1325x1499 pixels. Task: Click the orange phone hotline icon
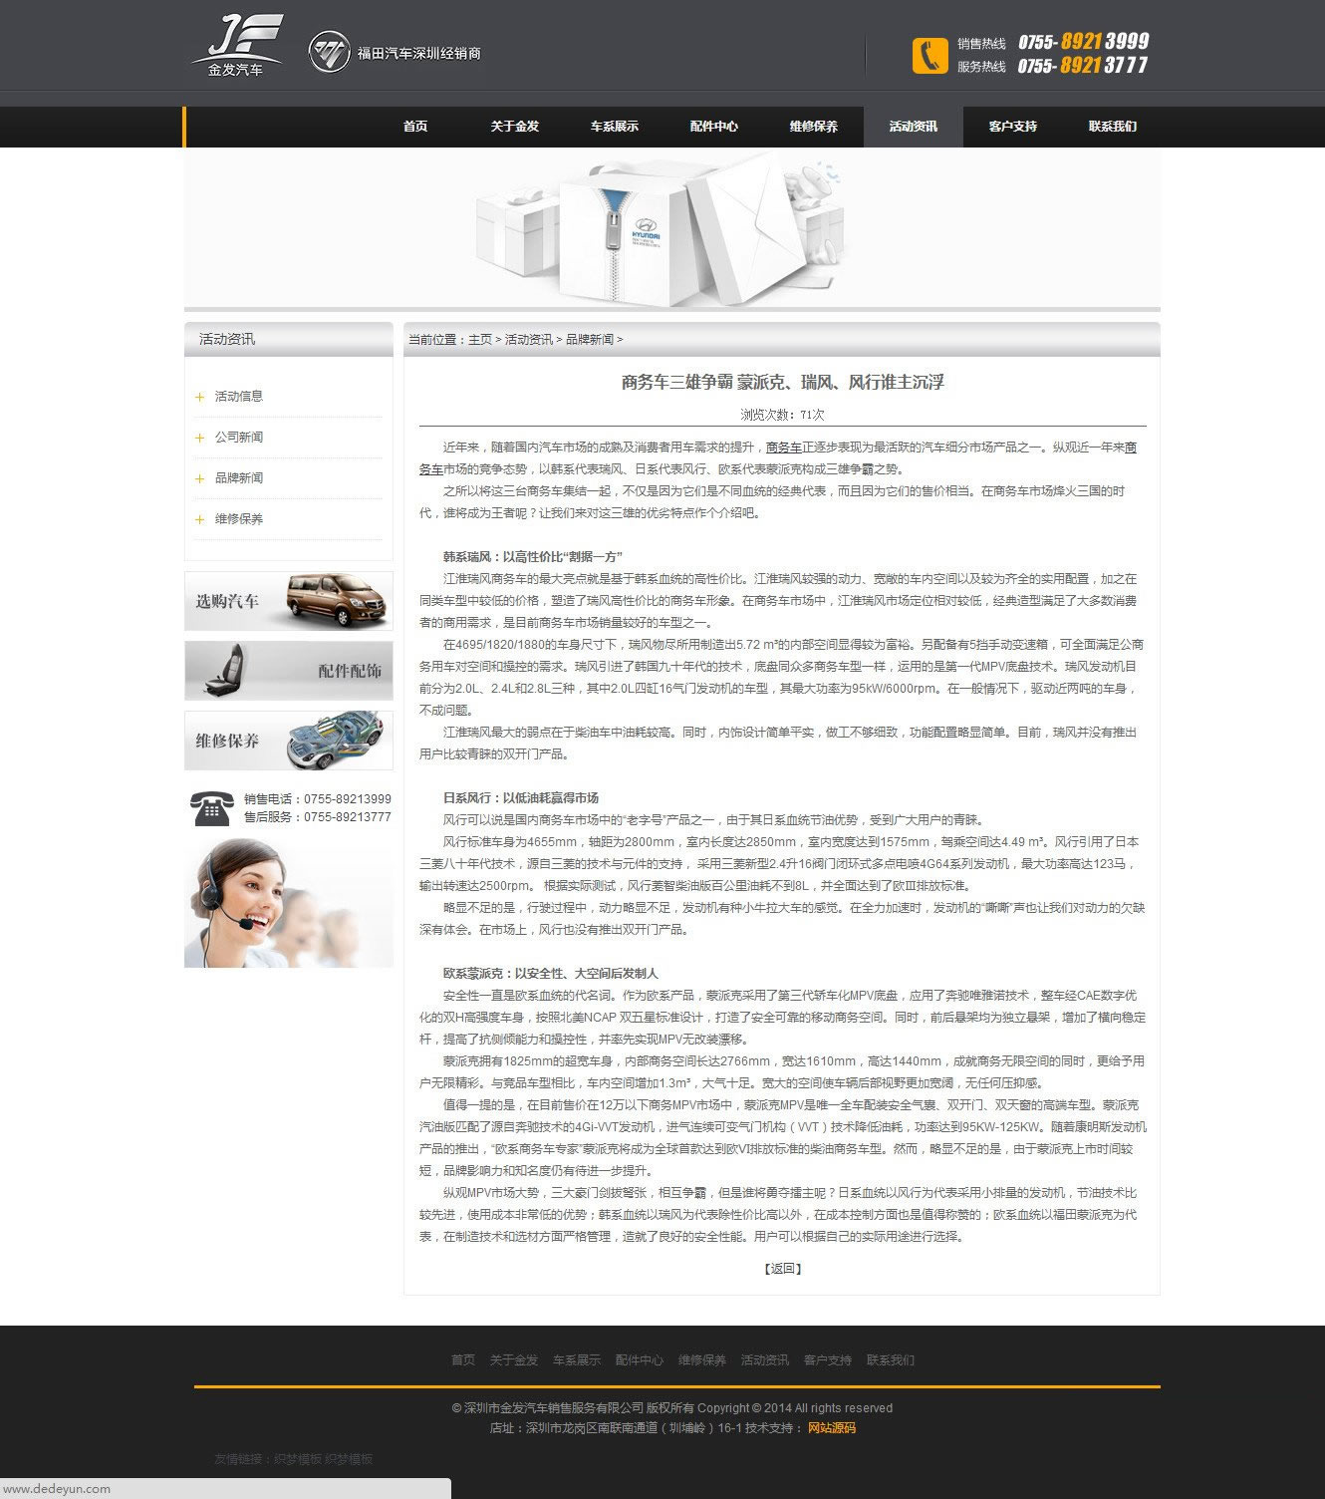click(929, 55)
